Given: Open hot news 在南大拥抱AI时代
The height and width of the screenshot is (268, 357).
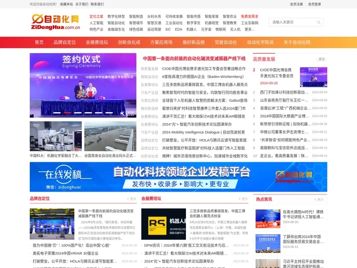Looking at the screenshot, I should tap(303, 214).
